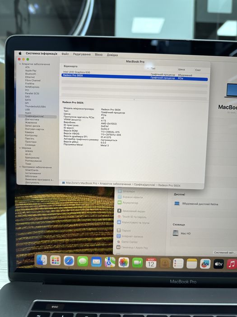Image resolution: width=237 pixels, height=317 pixels.
Task: Open Maps app in the Dock
Action: pyautogui.click(x=110, y=262)
